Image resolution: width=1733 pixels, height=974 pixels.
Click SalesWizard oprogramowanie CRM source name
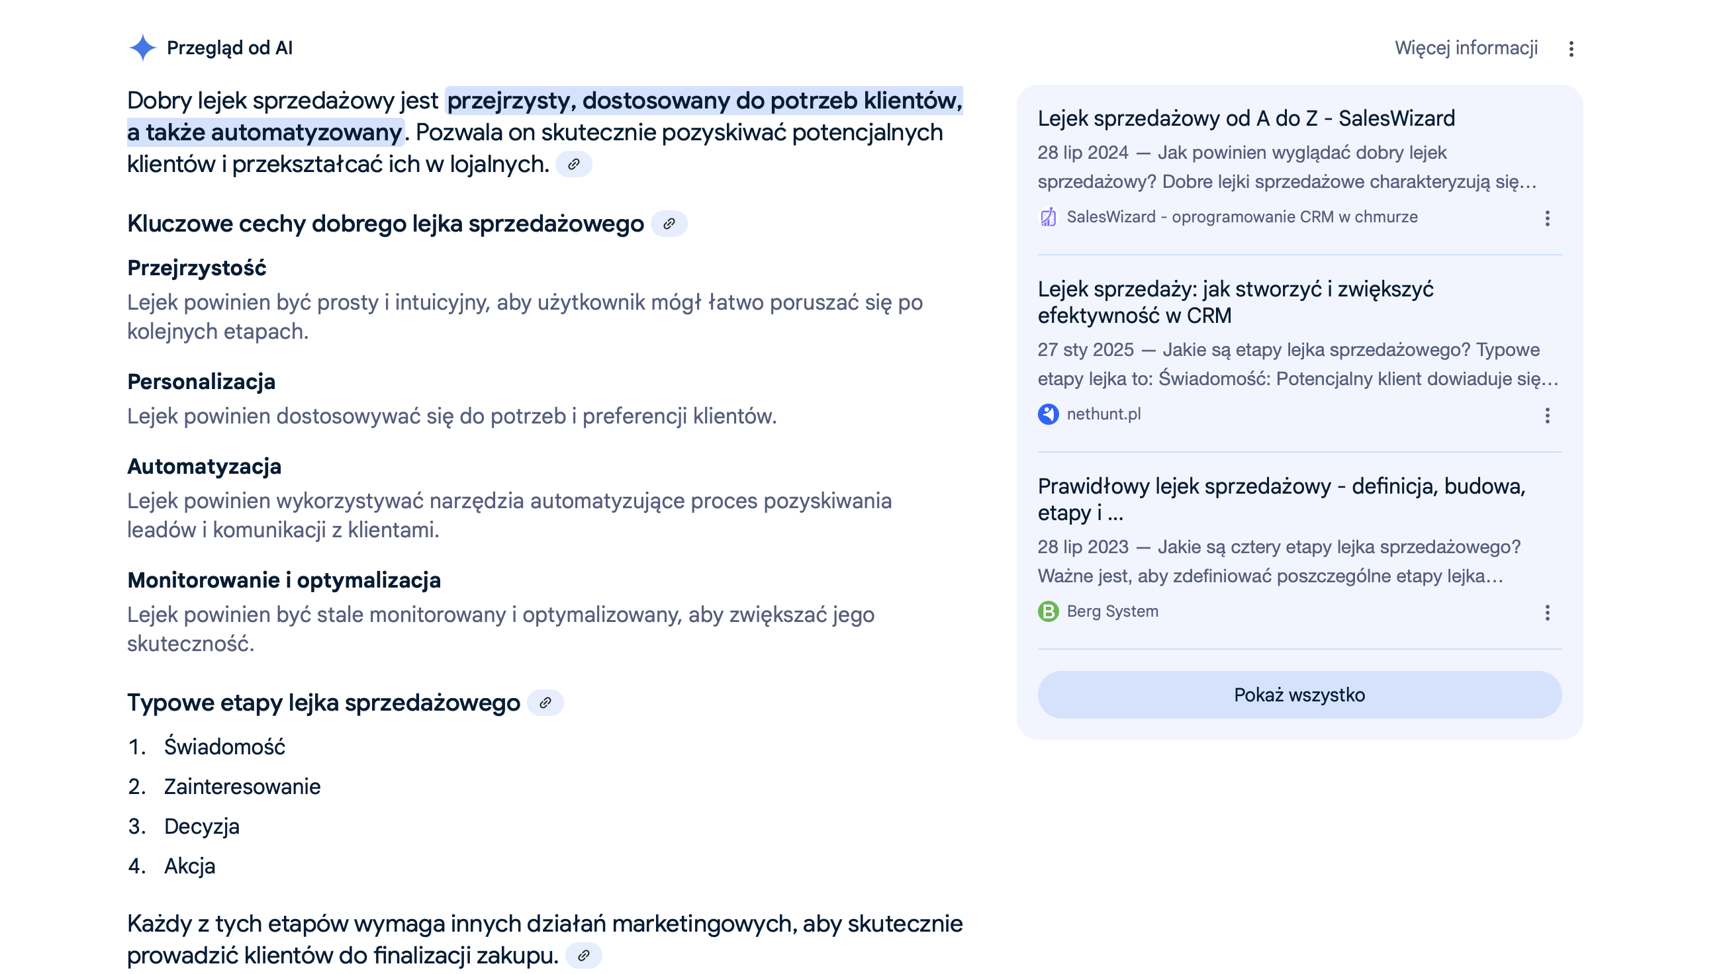click(1241, 217)
